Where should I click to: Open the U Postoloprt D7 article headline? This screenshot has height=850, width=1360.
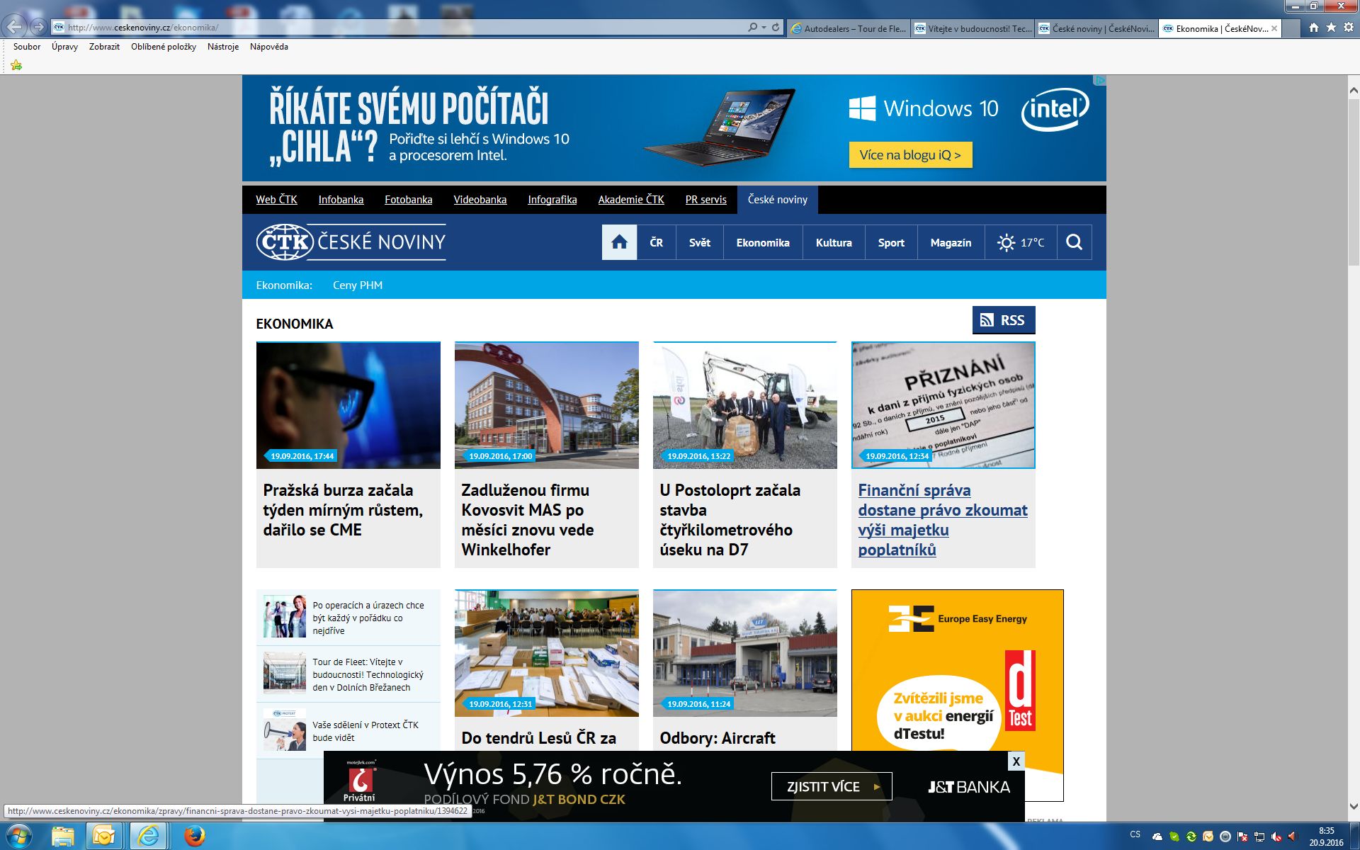point(730,520)
